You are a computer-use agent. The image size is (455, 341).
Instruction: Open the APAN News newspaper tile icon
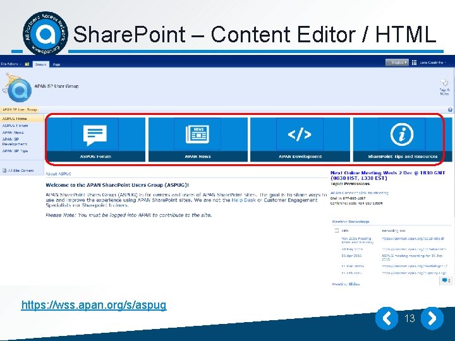pos(197,134)
